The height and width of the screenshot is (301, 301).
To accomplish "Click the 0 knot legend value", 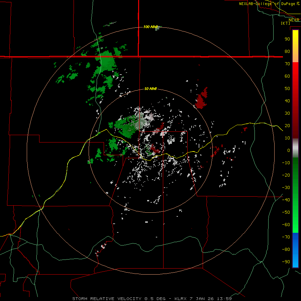I will pyautogui.click(x=289, y=150).
